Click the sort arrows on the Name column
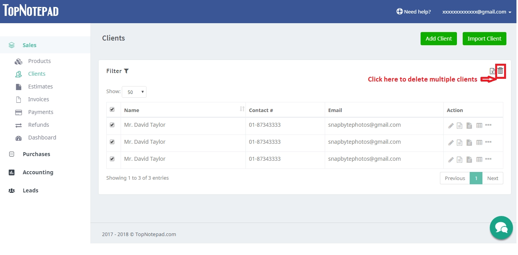 click(242, 109)
